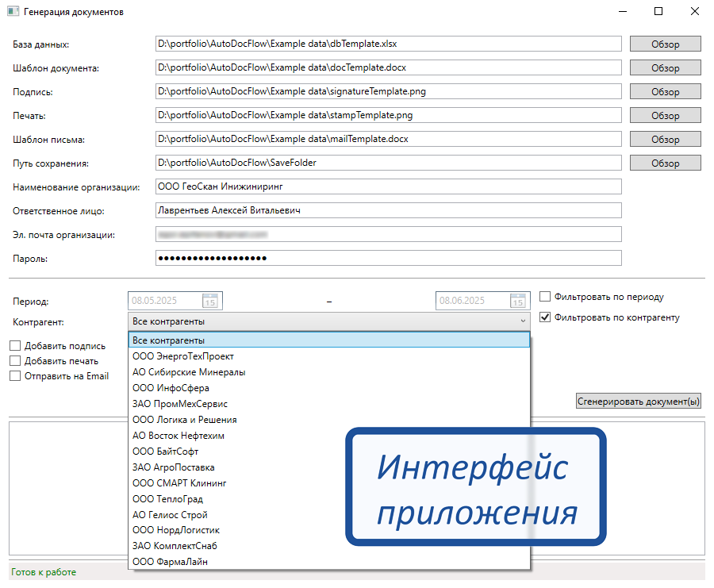The image size is (714, 588).
Task: Pick 'АО Гелиос Строй' from dropdown
Action: [x=329, y=515]
